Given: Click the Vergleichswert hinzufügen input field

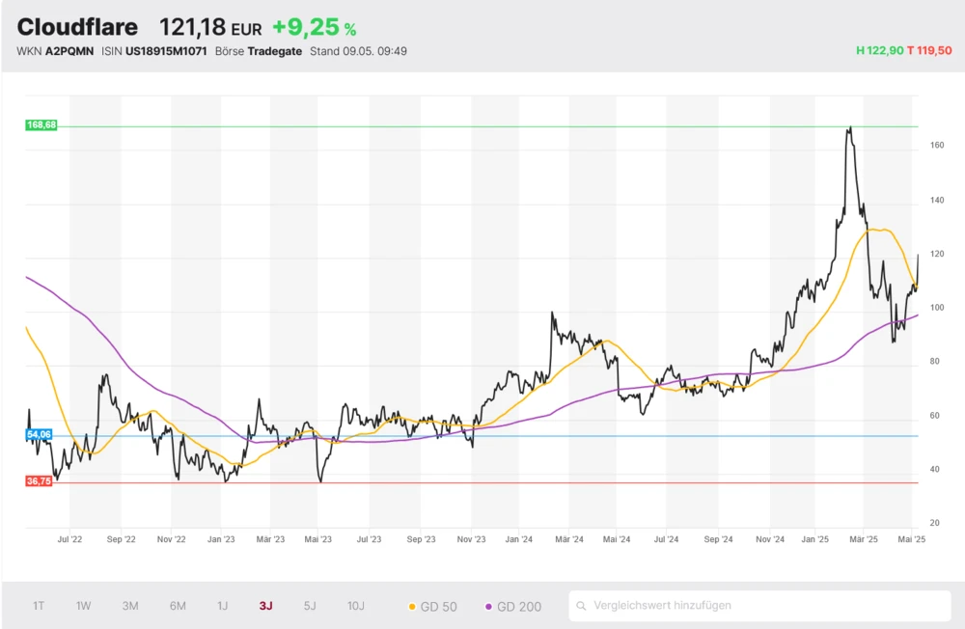Looking at the screenshot, I should pos(762,606).
